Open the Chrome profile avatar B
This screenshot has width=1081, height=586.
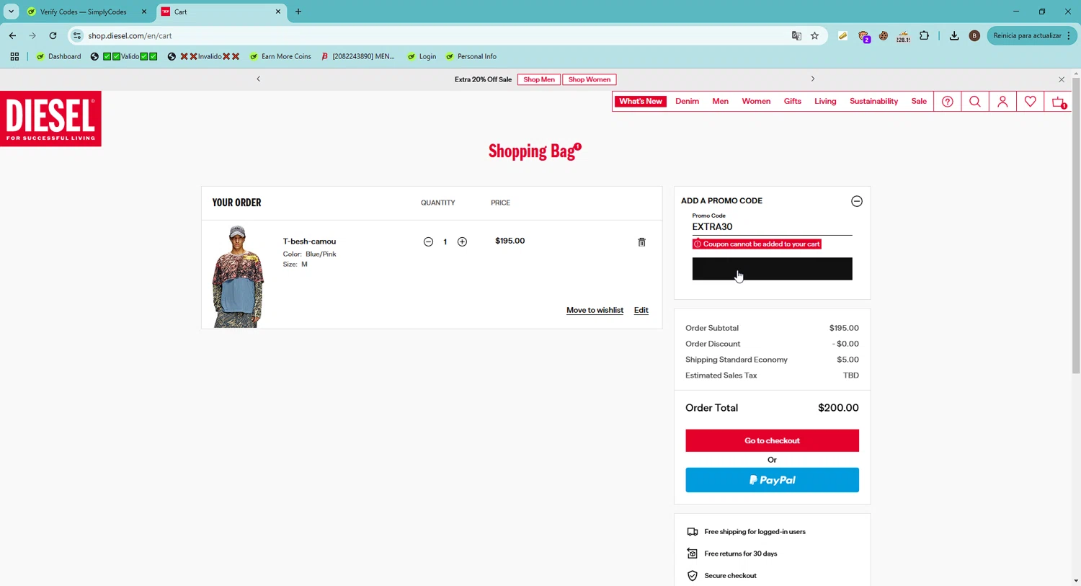[x=974, y=35]
